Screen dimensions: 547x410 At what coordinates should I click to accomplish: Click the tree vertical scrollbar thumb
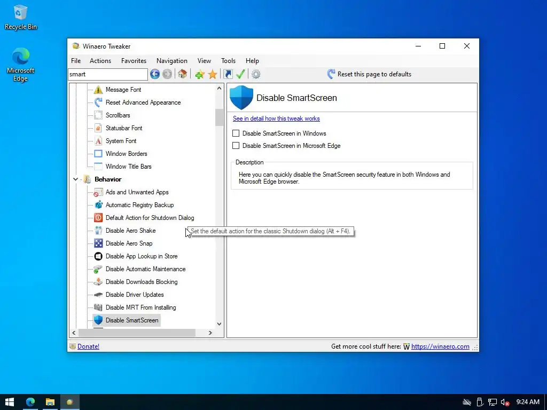[x=219, y=117]
